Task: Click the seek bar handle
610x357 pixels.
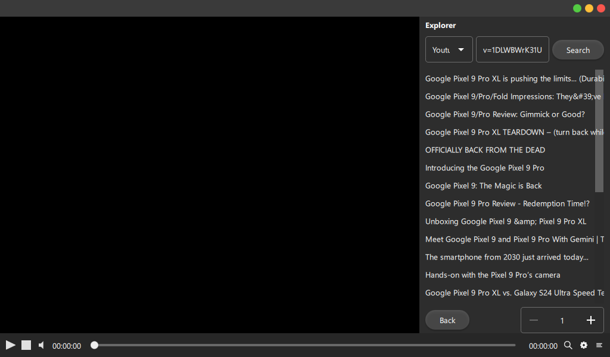Action: pyautogui.click(x=94, y=345)
